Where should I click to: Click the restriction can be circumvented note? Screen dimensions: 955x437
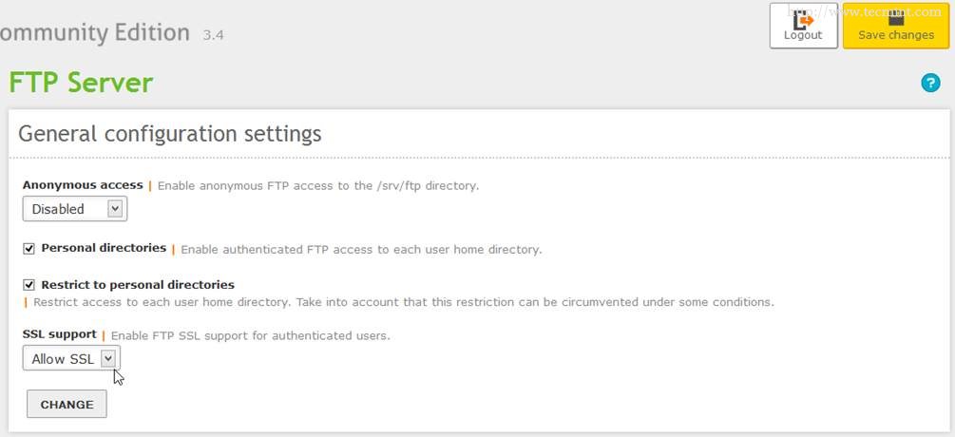click(x=404, y=303)
